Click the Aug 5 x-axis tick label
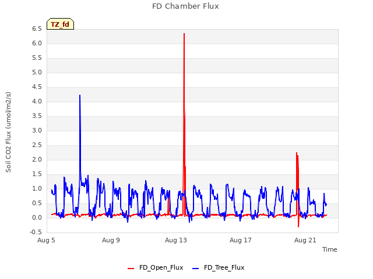Viewport: 373px width, 279px height. [x=46, y=240]
